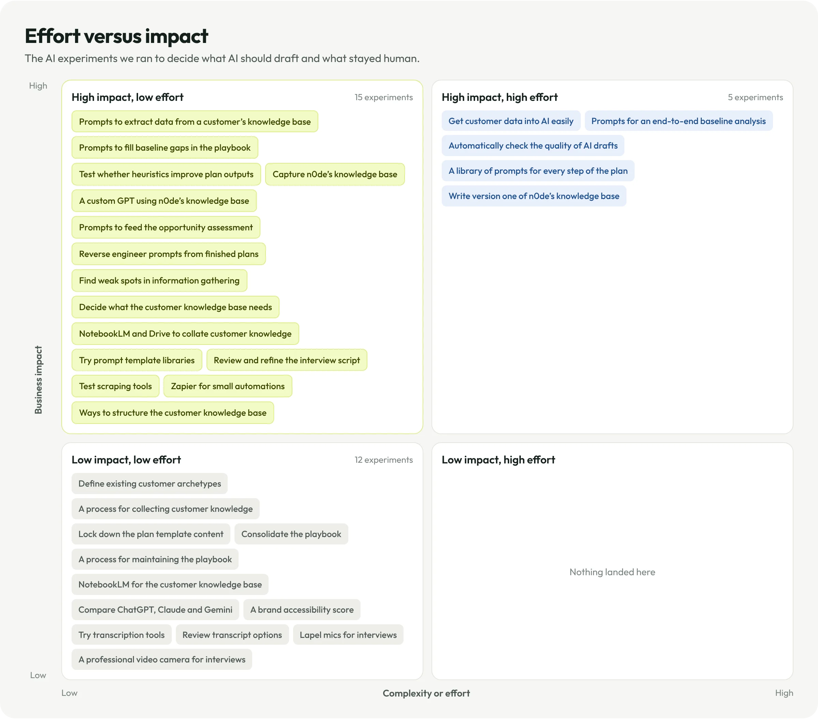
Task: Click the 'Low impact, high effort' heading
Action: coord(498,460)
